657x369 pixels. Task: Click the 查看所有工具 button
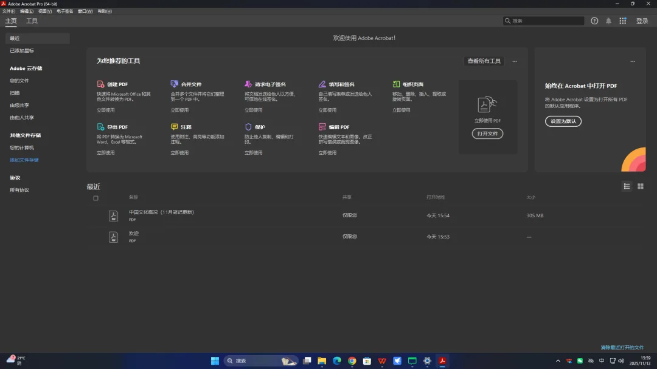point(484,61)
